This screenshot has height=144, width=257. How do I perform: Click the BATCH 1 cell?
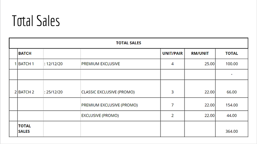click(x=30, y=64)
